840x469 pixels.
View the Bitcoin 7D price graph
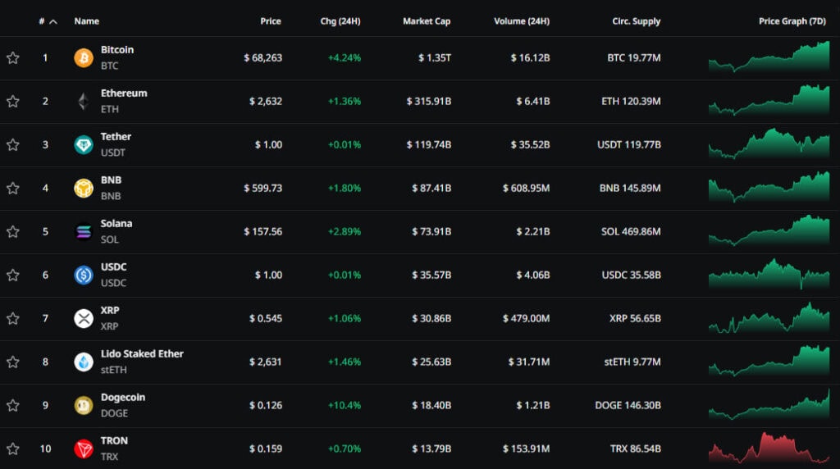coord(769,56)
